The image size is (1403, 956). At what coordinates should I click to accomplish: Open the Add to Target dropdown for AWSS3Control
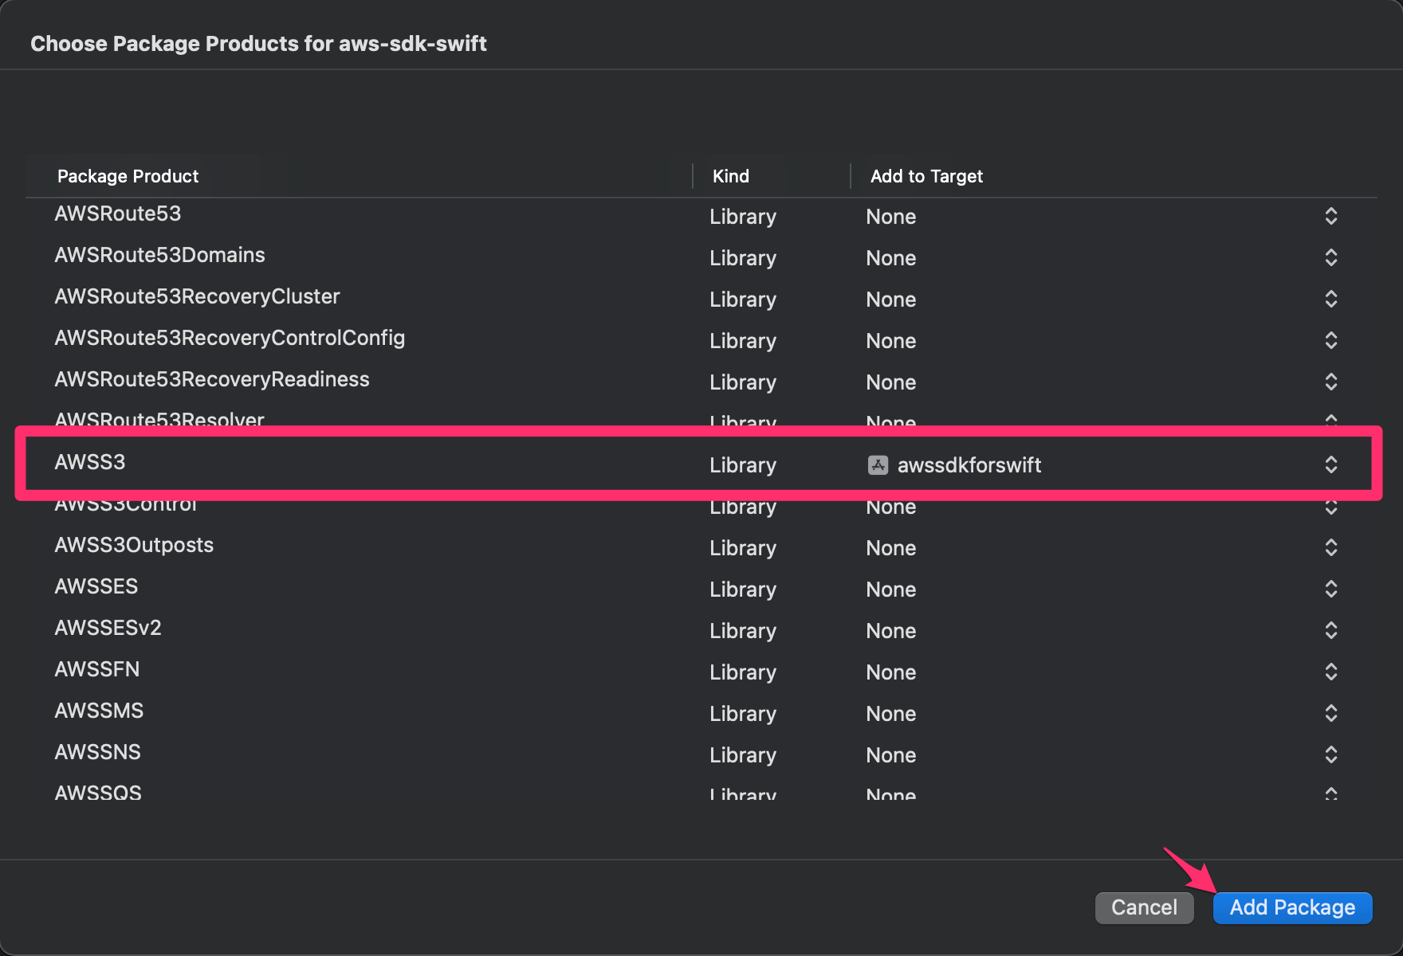[1330, 506]
